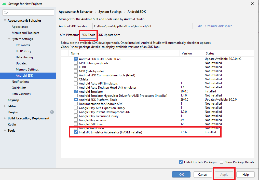Select Plugins in sidebar
This screenshot has width=259, height=180.
pos(12,112)
